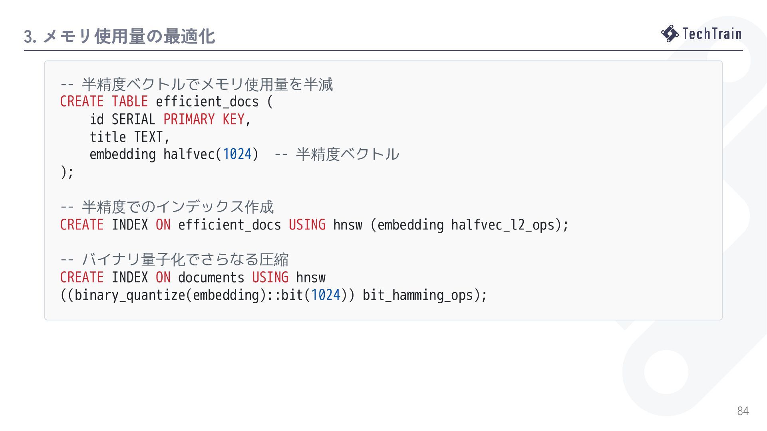
Task: Click the efficient_docs table name in CREATE TABLE
Action: [x=207, y=101]
